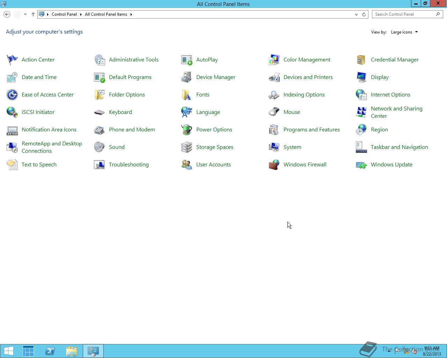The height and width of the screenshot is (358, 447).
Task: Click the search magnifier icon
Action: 438,14
